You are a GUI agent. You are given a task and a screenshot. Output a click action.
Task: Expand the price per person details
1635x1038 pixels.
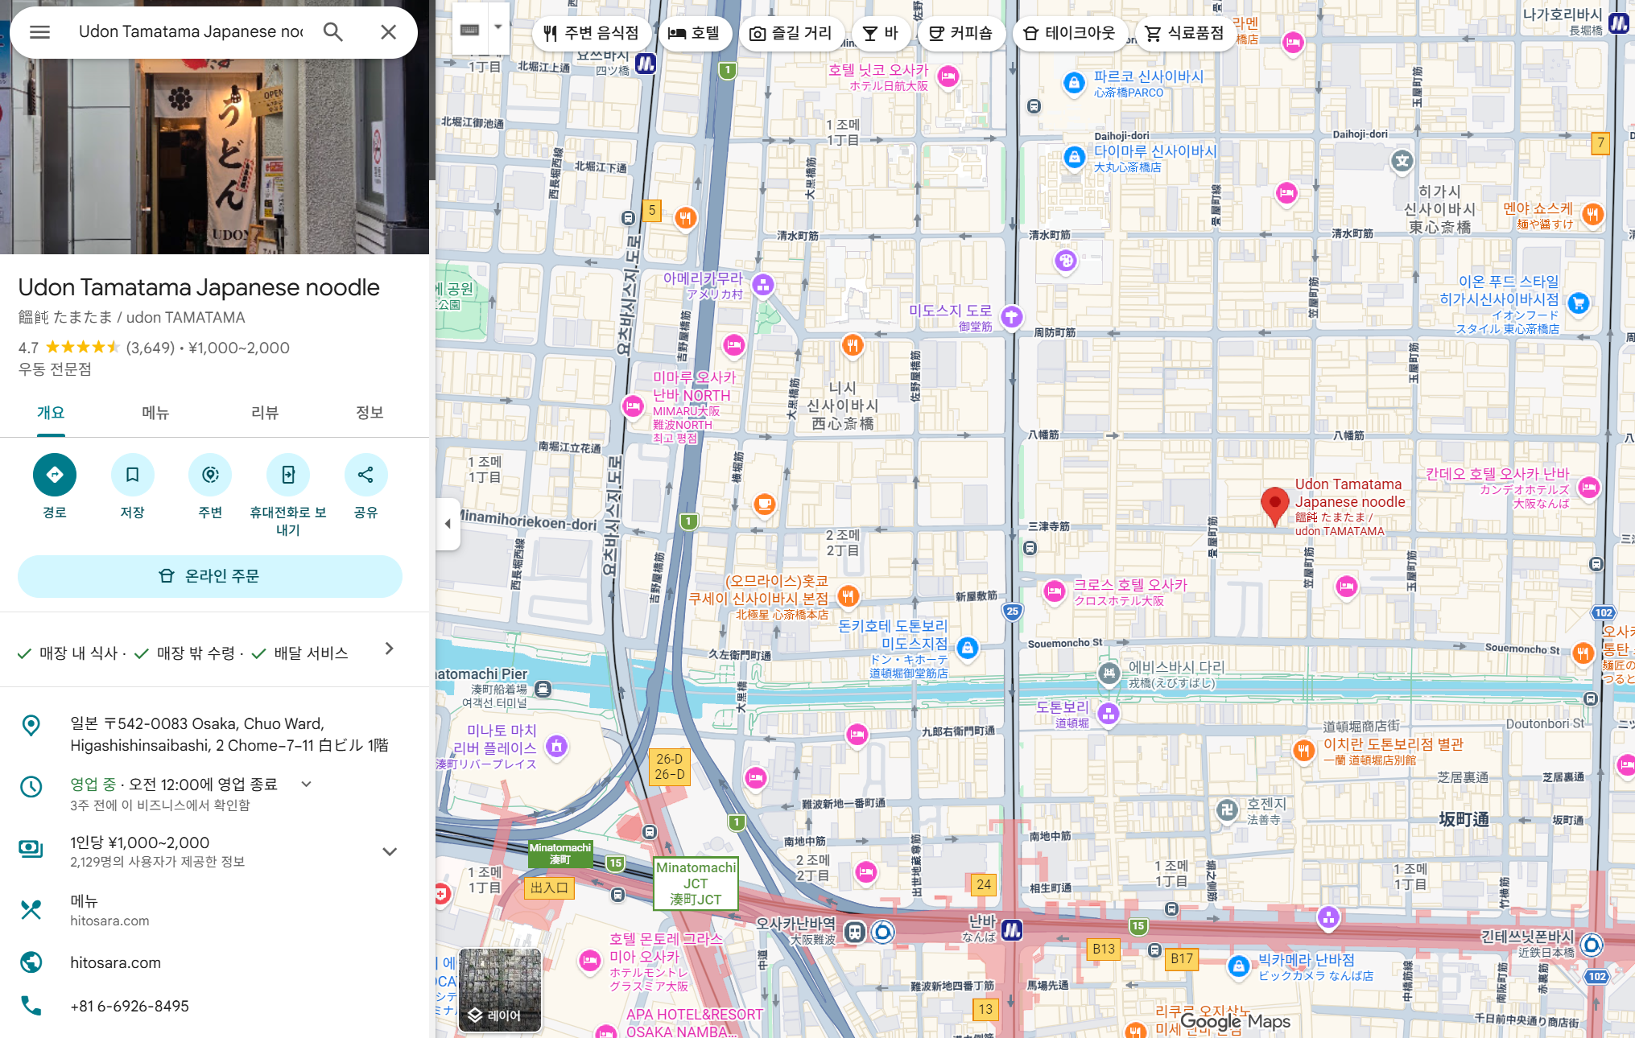point(390,851)
